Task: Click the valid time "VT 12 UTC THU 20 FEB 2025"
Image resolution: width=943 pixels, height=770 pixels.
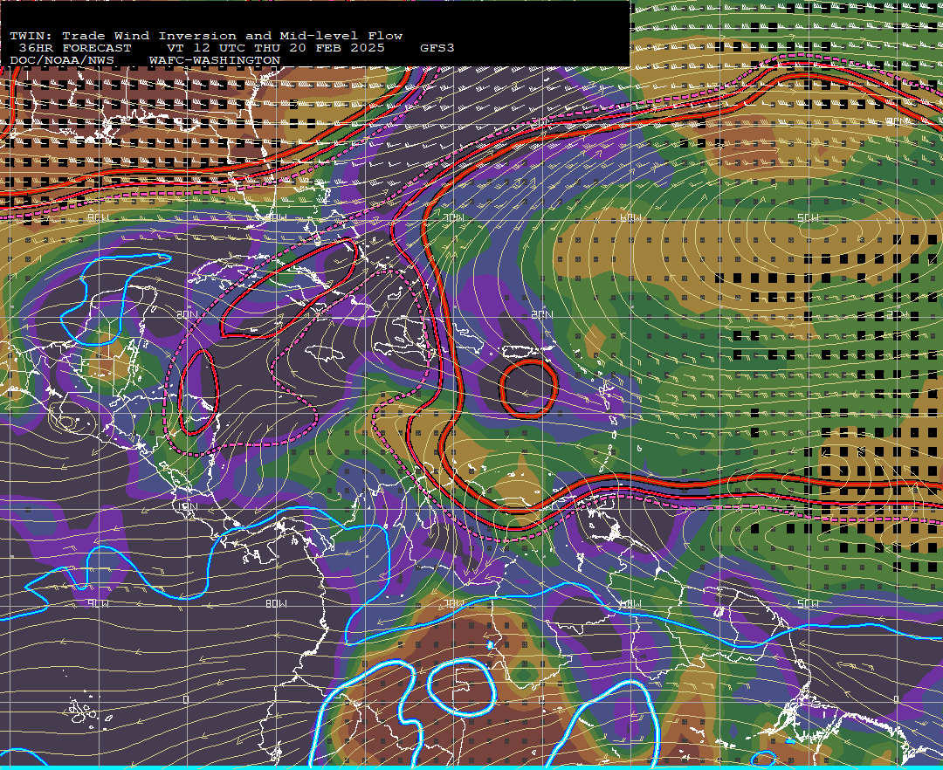Action: click(275, 48)
